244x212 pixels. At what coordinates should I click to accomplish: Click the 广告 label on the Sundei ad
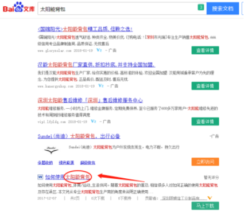(214, 136)
